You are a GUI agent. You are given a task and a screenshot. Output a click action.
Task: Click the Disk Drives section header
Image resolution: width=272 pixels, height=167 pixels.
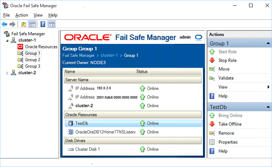133,141
